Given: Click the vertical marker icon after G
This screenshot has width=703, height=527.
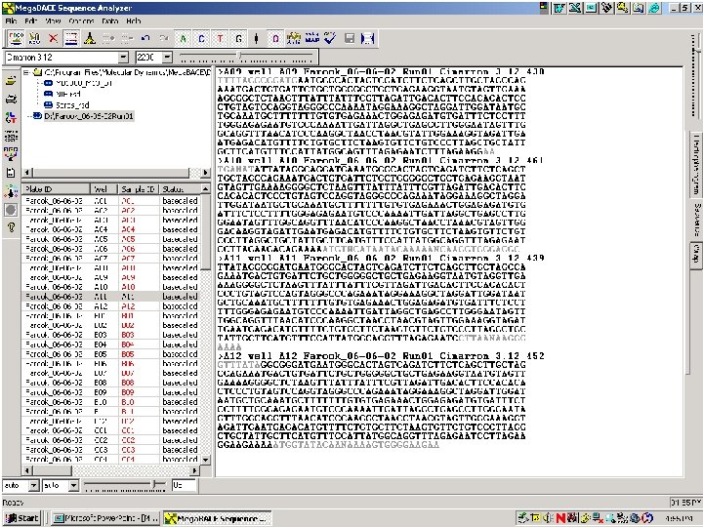Looking at the screenshot, I should pyautogui.click(x=256, y=38).
